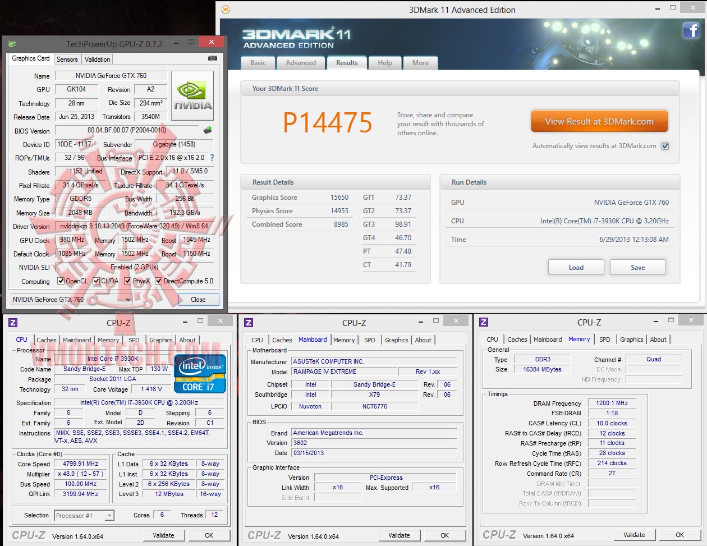Select the Graphics Card tab in GPU-Z
Screen dimensions: 707x546
coord(31,58)
